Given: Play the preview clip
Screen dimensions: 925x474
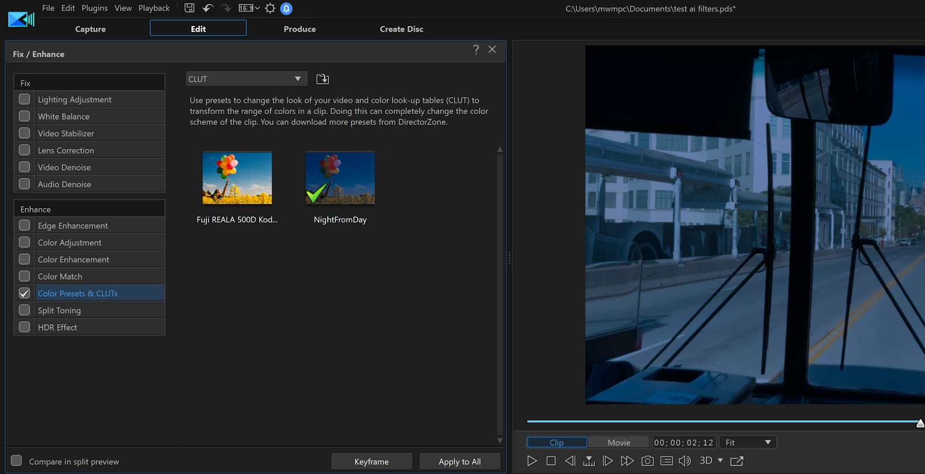Looking at the screenshot, I should 532,461.
